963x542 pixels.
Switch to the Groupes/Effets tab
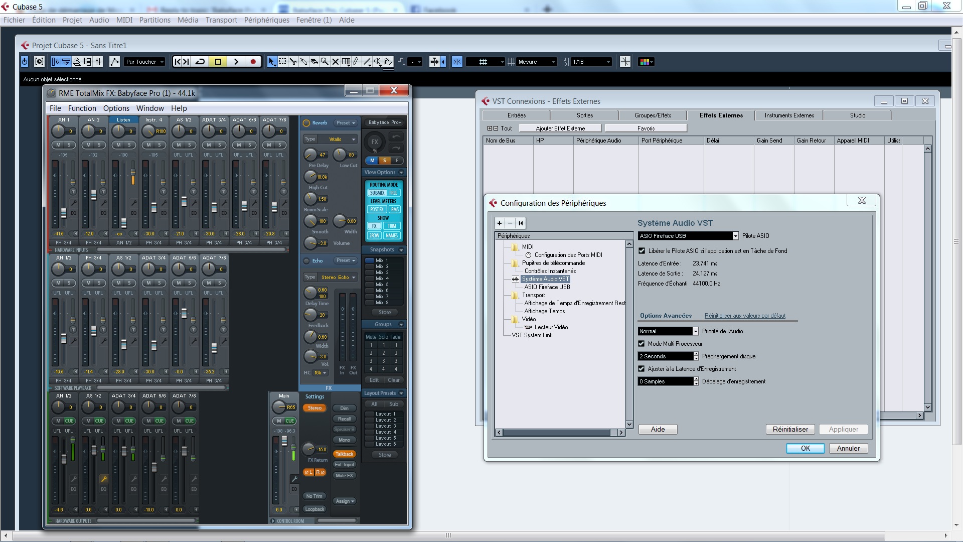click(653, 115)
